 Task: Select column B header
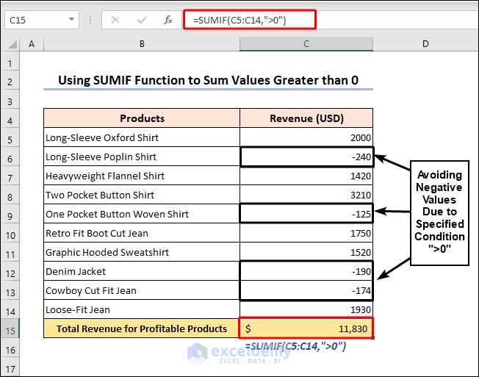[x=141, y=45]
